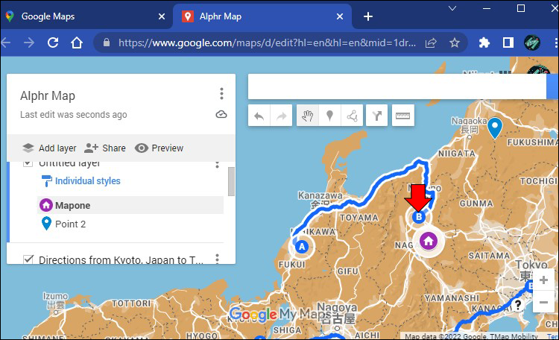Toggle the Untitled layer checkbox
Screen dimensions: 559x340
pos(28,163)
